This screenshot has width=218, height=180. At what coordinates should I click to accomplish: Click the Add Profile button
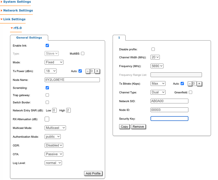pyautogui.click(x=93, y=173)
